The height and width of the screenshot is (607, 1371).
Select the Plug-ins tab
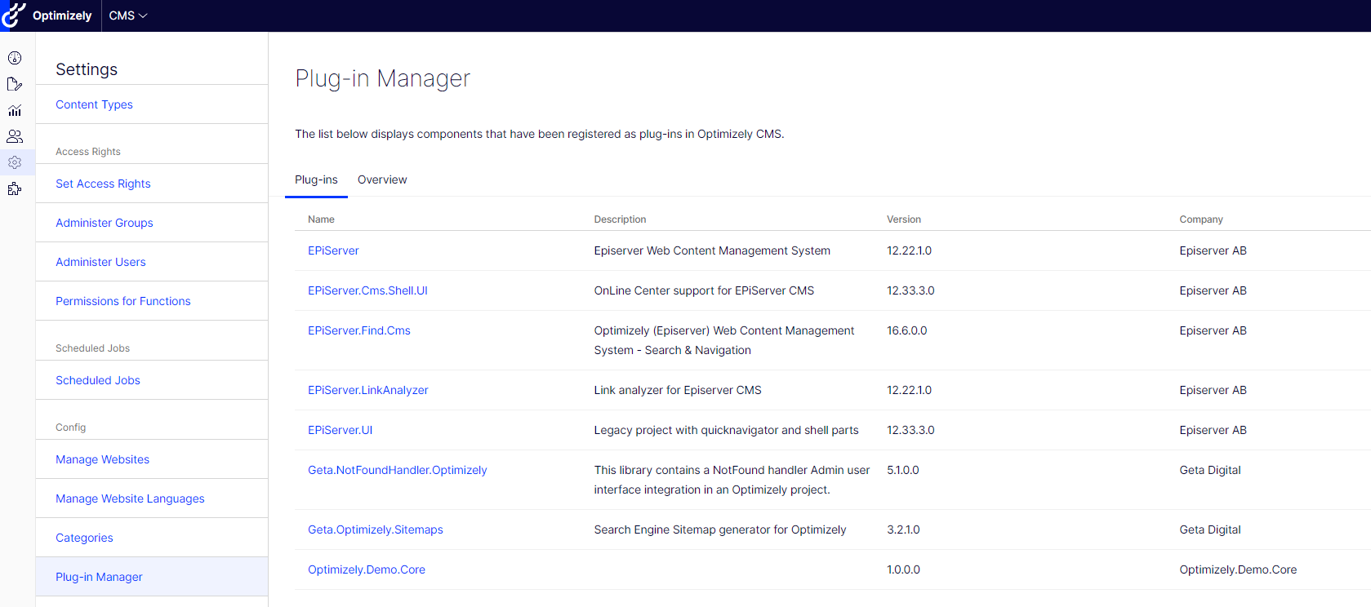[x=316, y=179]
